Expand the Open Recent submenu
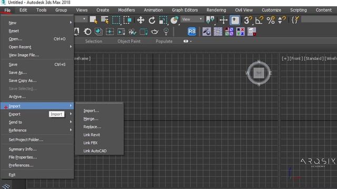Screen dimensions: 337x189 (71, 47)
